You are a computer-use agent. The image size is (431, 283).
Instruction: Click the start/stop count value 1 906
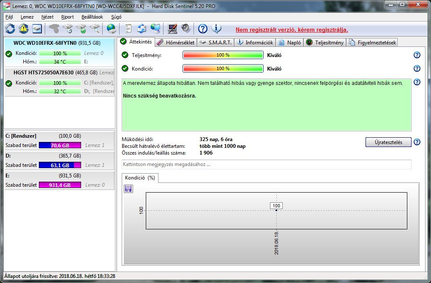tap(206, 153)
